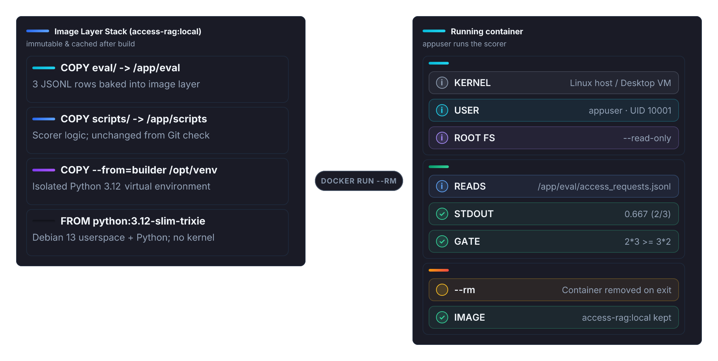The width and height of the screenshot is (718, 361).
Task: Click the value '0.667 (2/3)'
Action: pyautogui.click(x=648, y=214)
